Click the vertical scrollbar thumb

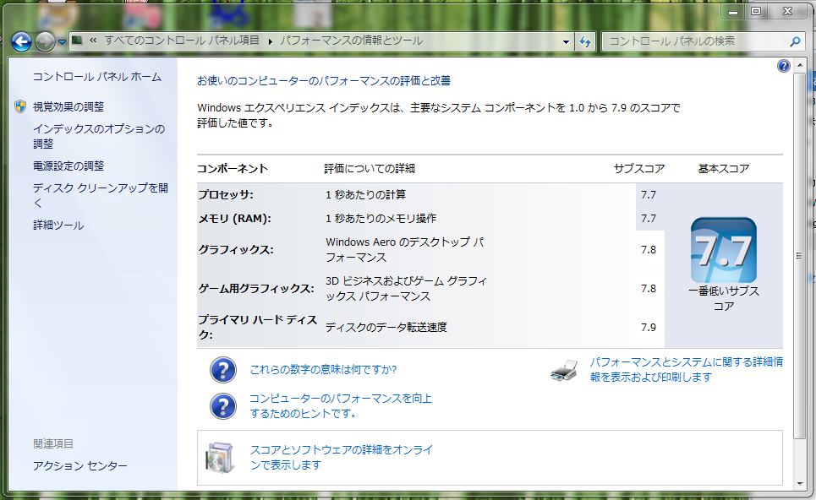[800, 256]
